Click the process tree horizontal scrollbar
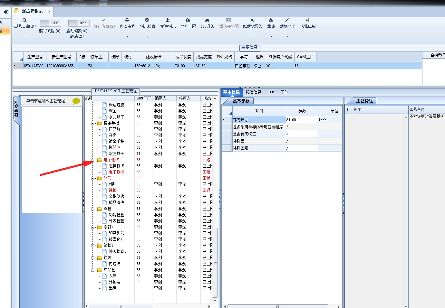 point(121,306)
